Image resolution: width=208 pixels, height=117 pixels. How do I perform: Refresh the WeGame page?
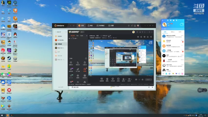pos(74,25)
